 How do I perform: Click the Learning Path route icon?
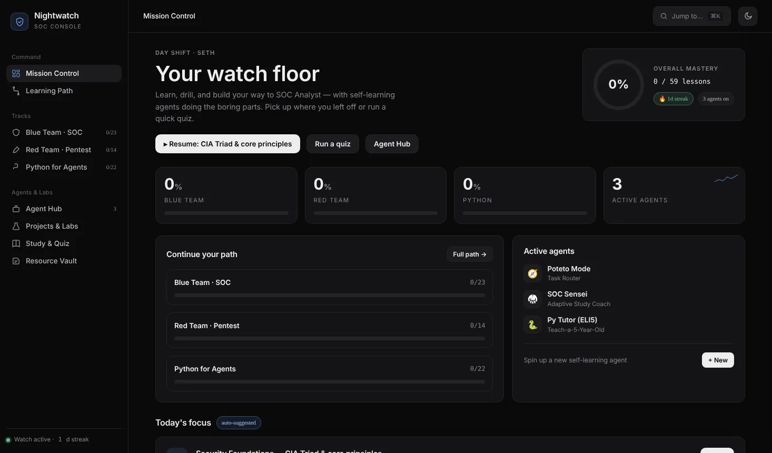pos(16,91)
